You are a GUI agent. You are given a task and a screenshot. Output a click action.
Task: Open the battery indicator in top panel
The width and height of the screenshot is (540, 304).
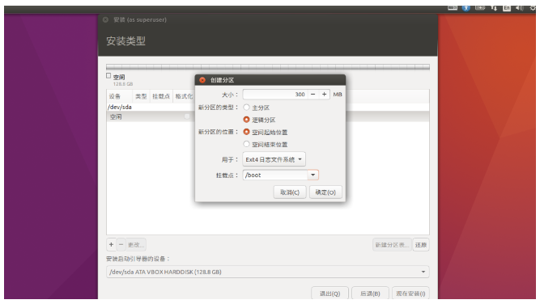pyautogui.click(x=480, y=7)
